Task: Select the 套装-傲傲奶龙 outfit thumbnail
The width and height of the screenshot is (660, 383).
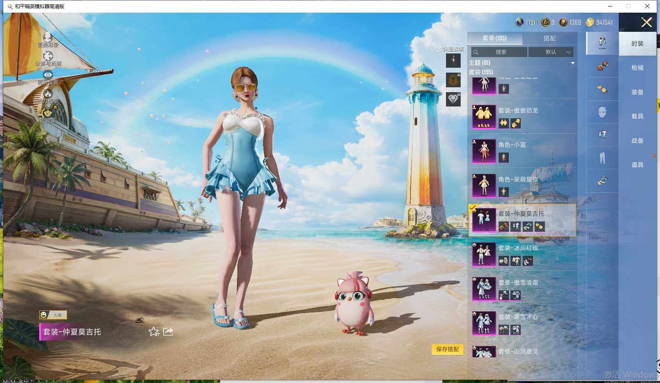Action: [x=484, y=117]
